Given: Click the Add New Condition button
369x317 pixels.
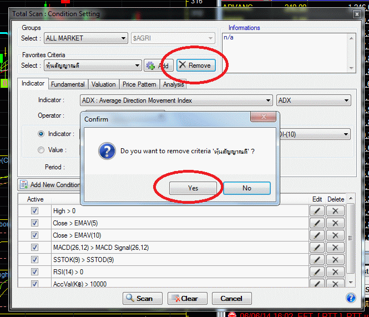Looking at the screenshot, I should 50,185.
